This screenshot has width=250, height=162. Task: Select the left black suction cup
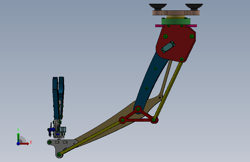pos(158,7)
